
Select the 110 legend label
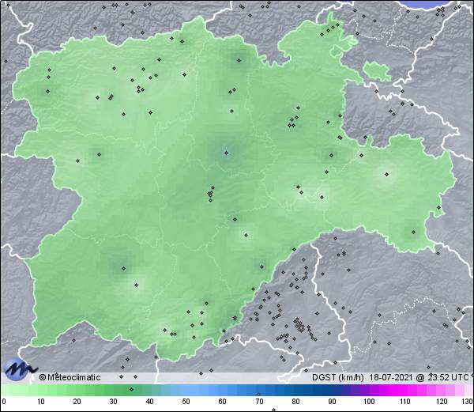point(405,402)
